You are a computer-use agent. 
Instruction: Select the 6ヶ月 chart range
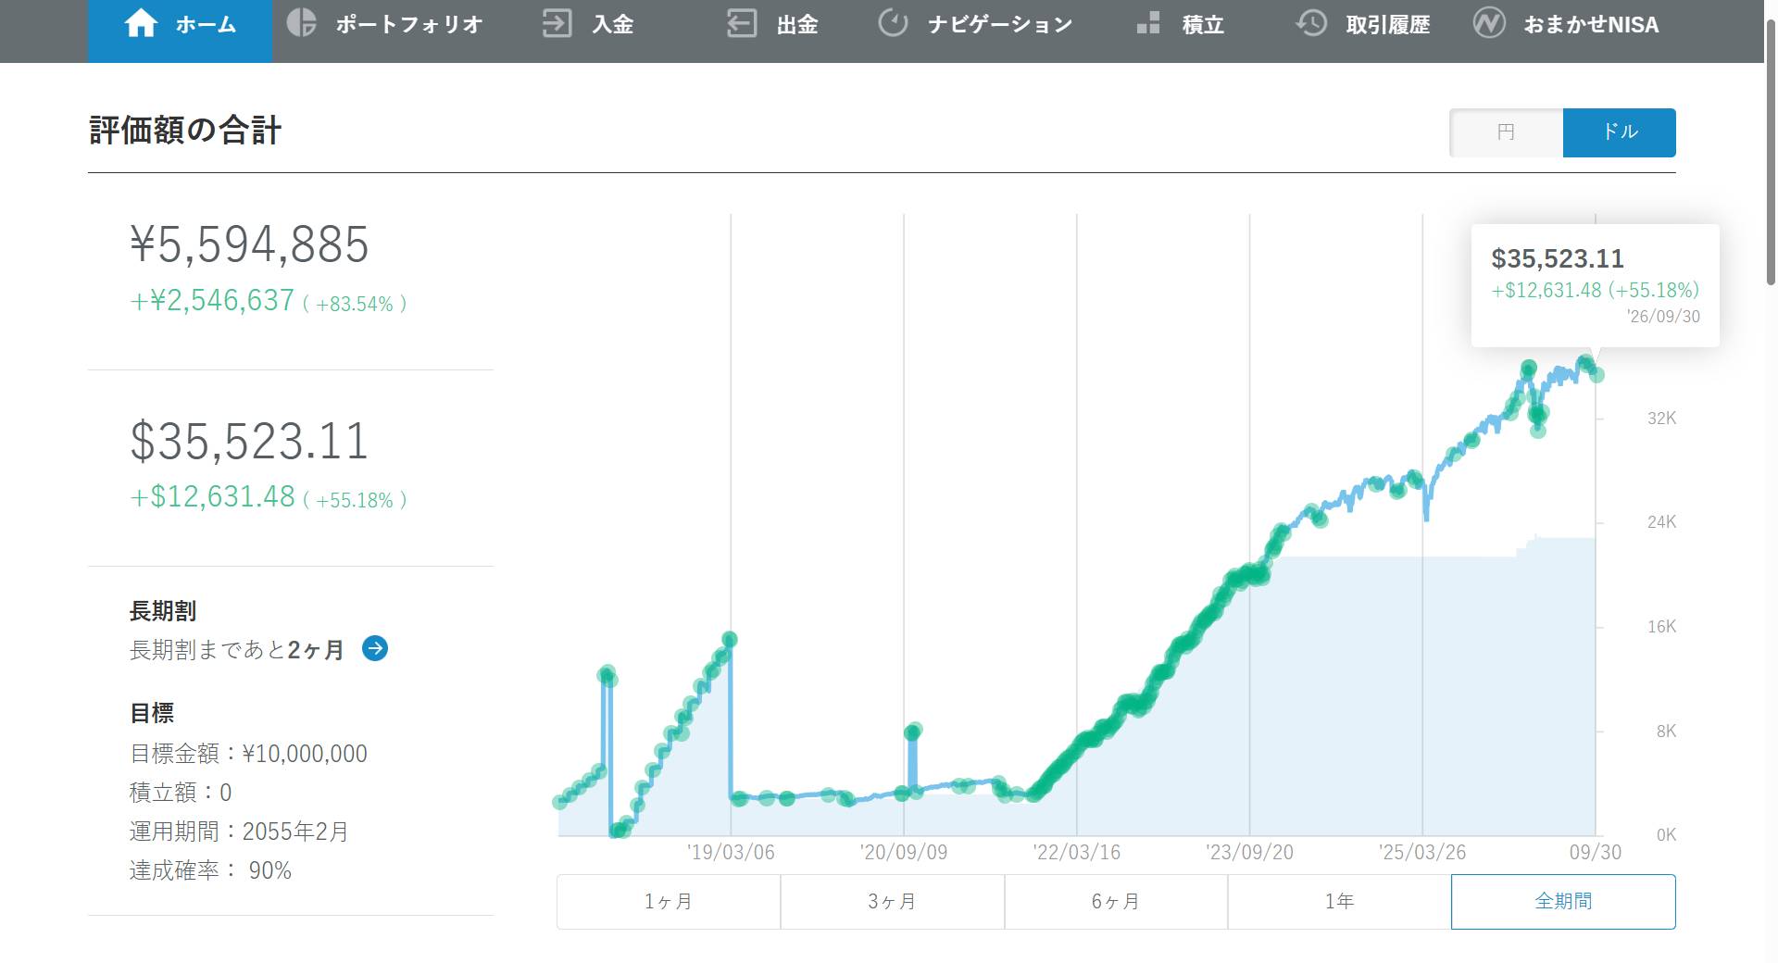(1116, 901)
